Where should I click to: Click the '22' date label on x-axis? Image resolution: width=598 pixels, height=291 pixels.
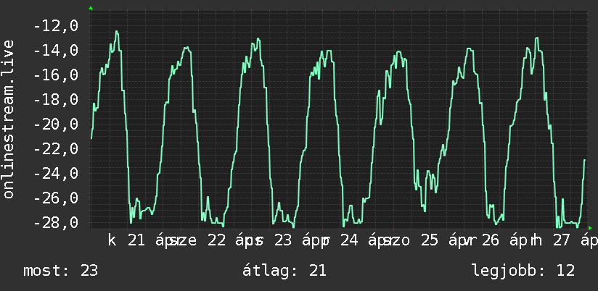216,240
